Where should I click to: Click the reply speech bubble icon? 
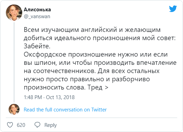pyautogui.click(x=37, y=125)
